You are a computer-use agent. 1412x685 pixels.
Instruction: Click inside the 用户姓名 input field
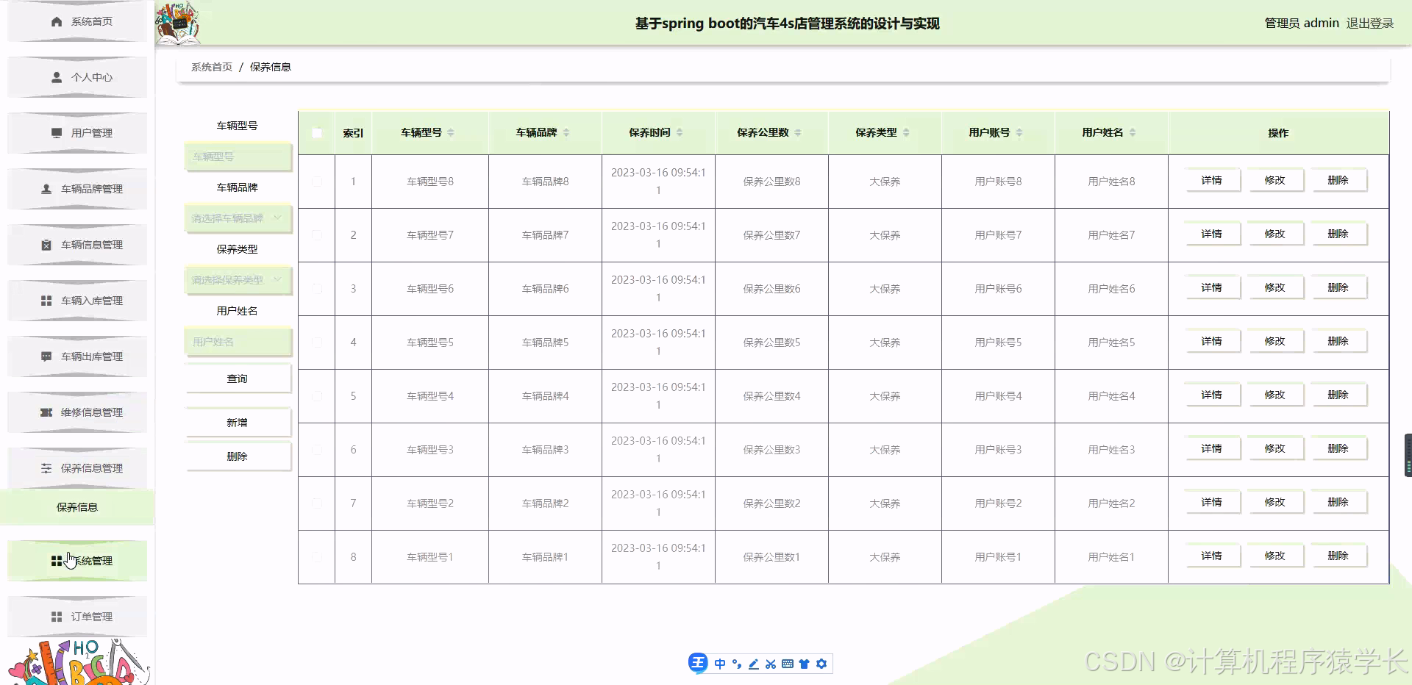237,341
